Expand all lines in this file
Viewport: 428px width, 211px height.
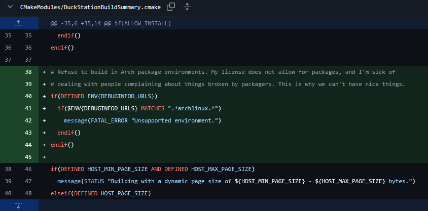(187, 7)
